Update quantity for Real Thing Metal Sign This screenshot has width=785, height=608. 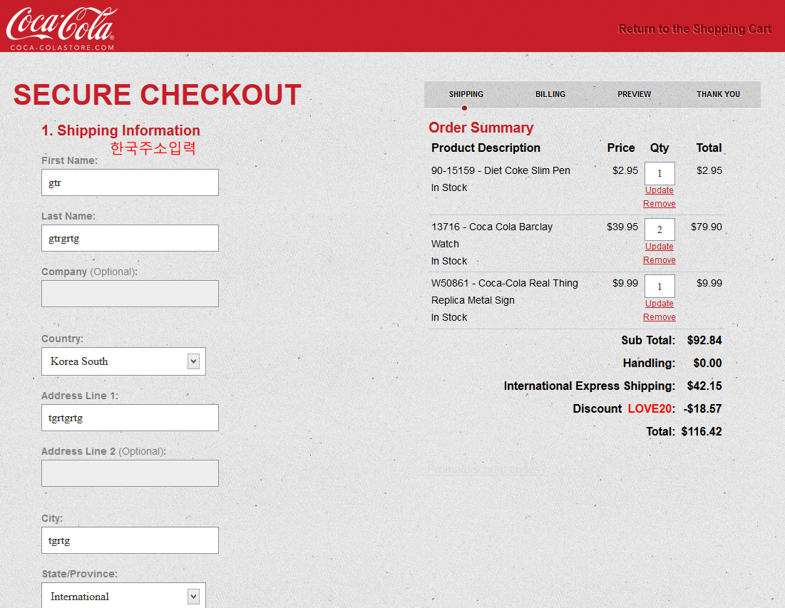[x=659, y=304]
